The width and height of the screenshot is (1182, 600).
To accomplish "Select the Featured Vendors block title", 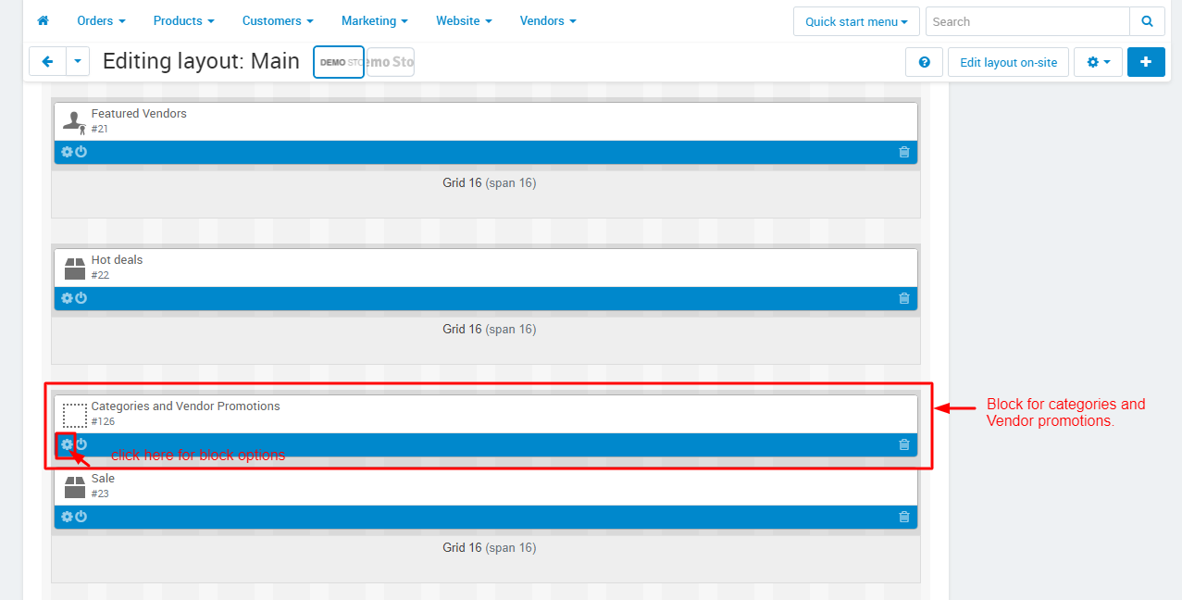I will click(139, 114).
